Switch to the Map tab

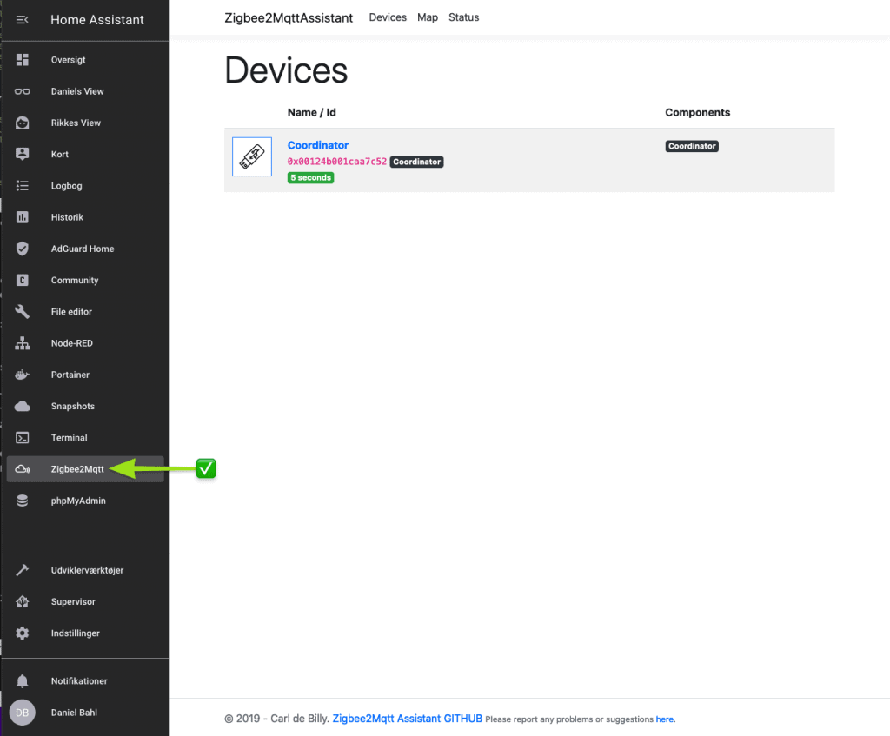[428, 17]
